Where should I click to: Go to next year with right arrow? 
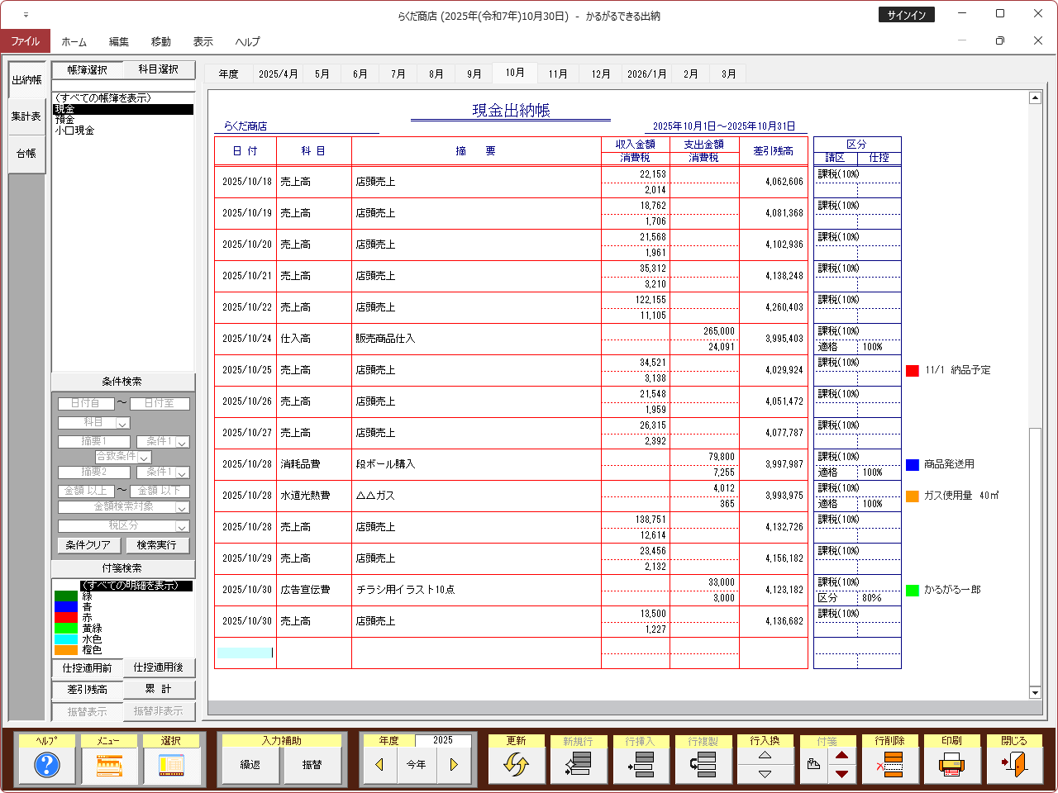(x=454, y=765)
